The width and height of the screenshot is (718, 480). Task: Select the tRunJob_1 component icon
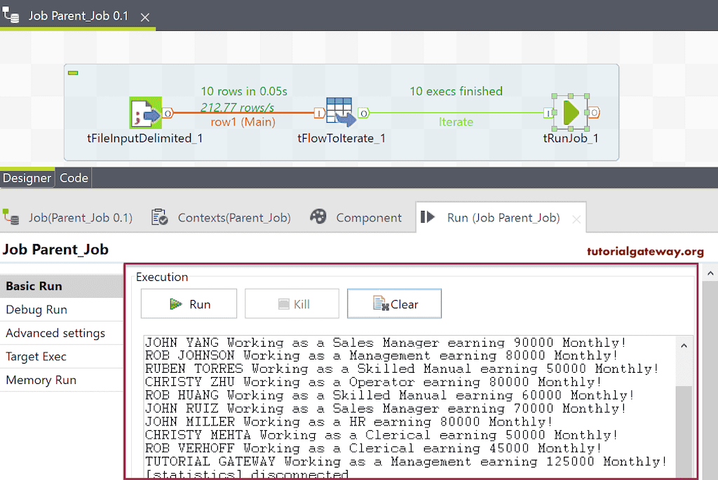[x=571, y=112]
